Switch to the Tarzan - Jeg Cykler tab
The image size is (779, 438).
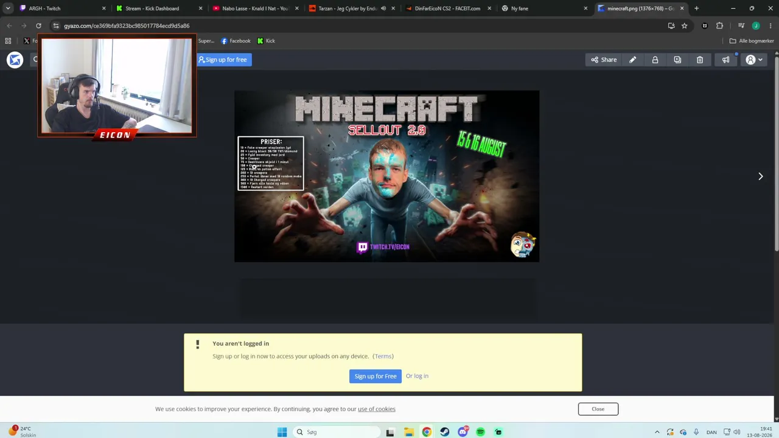tap(352, 9)
